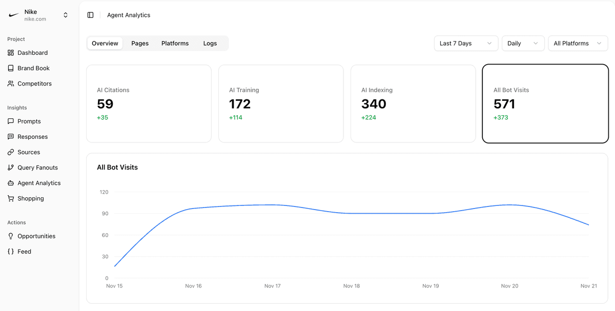
Task: Select the AI Indexing metric card
Action: click(x=413, y=103)
